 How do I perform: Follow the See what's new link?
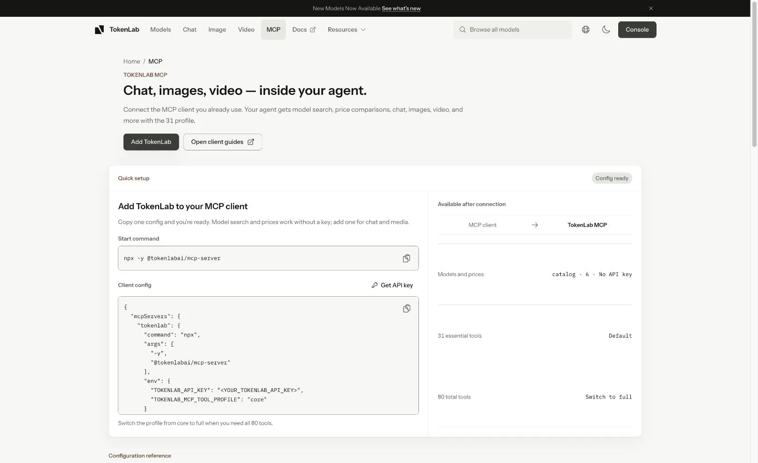pos(401,8)
